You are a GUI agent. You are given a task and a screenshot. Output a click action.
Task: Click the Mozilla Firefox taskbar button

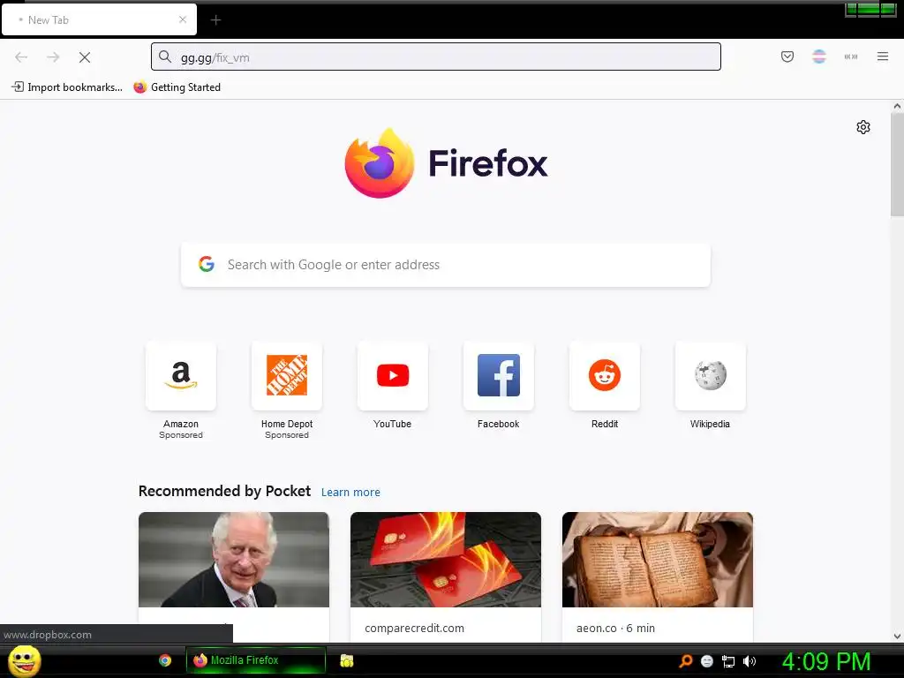point(256,660)
